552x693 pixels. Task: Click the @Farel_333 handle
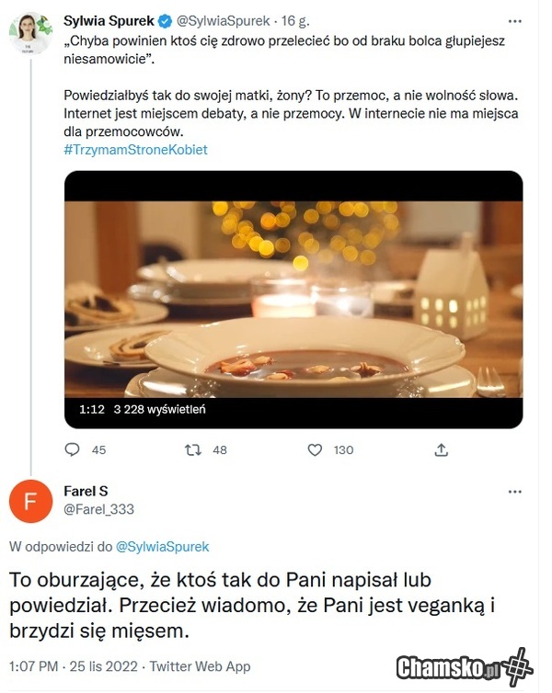tap(98, 508)
